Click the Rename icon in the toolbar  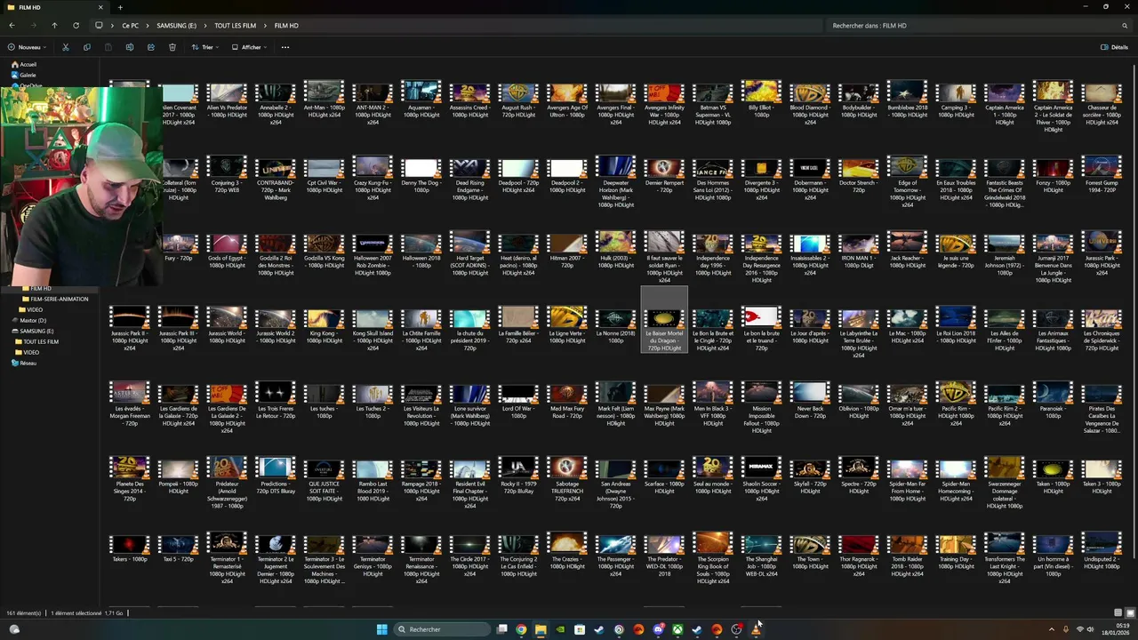(129, 47)
